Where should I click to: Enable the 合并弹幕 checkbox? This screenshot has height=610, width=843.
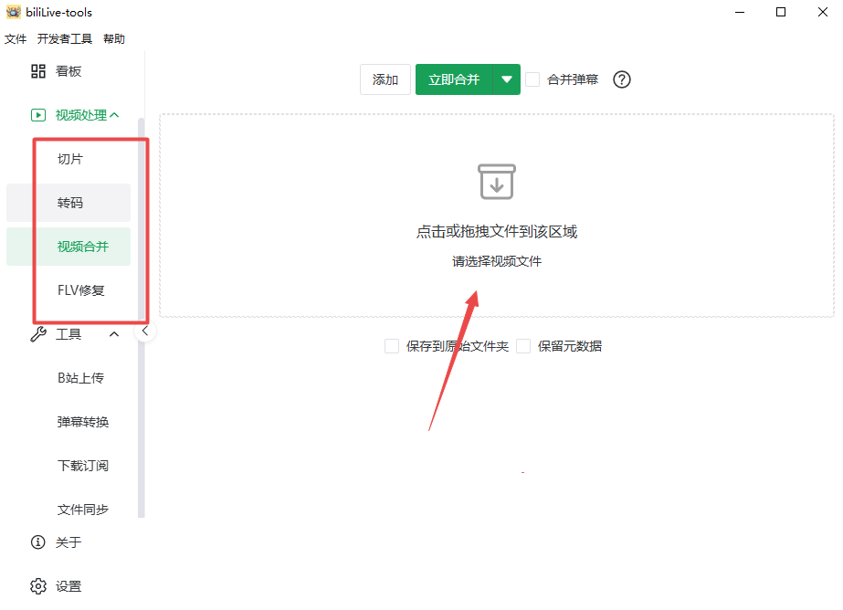point(533,79)
